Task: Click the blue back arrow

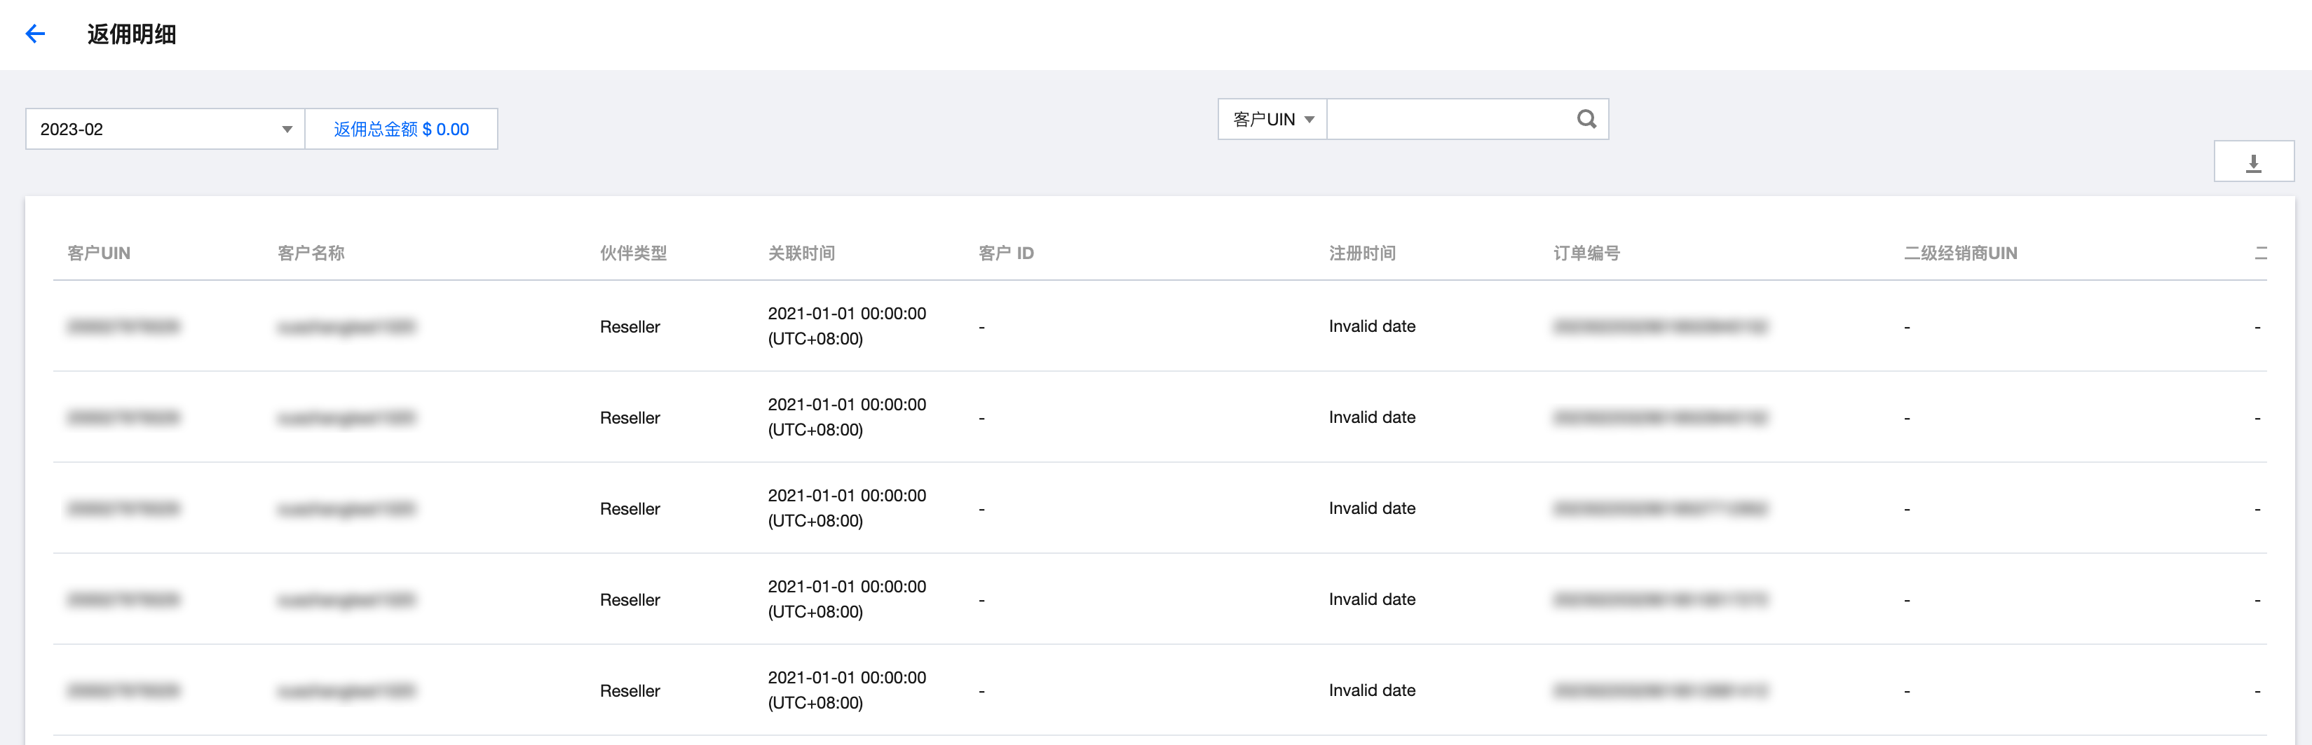Action: pyautogui.click(x=35, y=34)
